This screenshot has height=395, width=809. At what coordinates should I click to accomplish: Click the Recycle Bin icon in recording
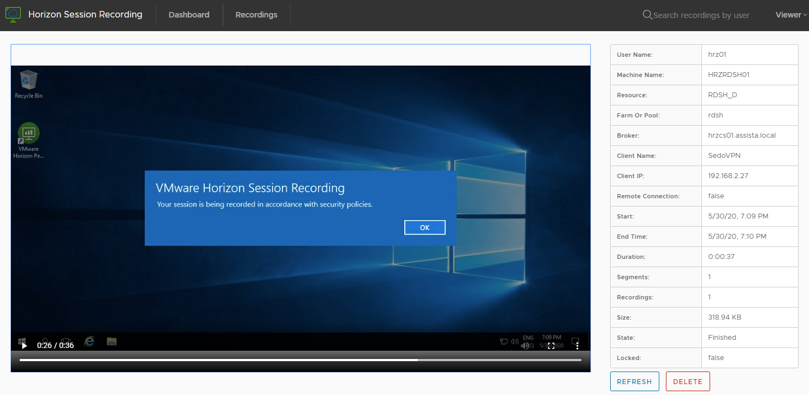(x=28, y=85)
